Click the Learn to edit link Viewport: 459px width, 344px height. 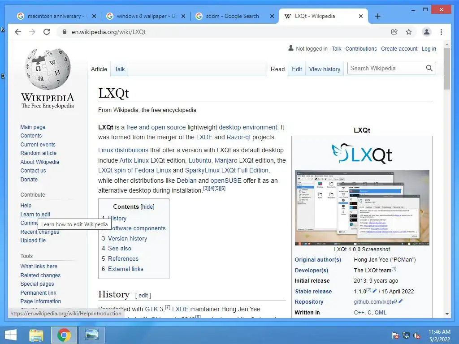coord(35,215)
